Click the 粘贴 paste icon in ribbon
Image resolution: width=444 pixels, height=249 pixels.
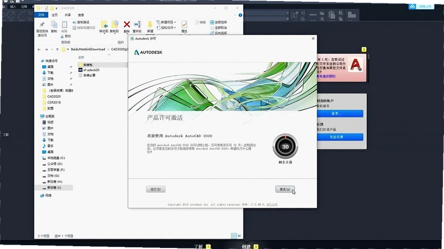pyautogui.click(x=64, y=25)
